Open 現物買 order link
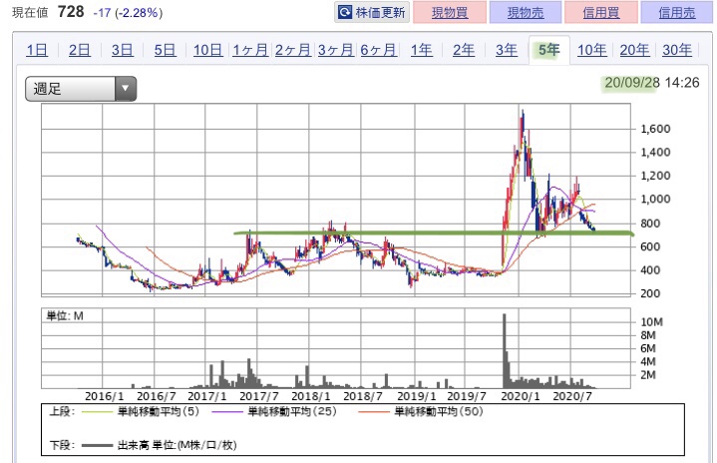Viewport: 717px width, 463px height. 450,12
